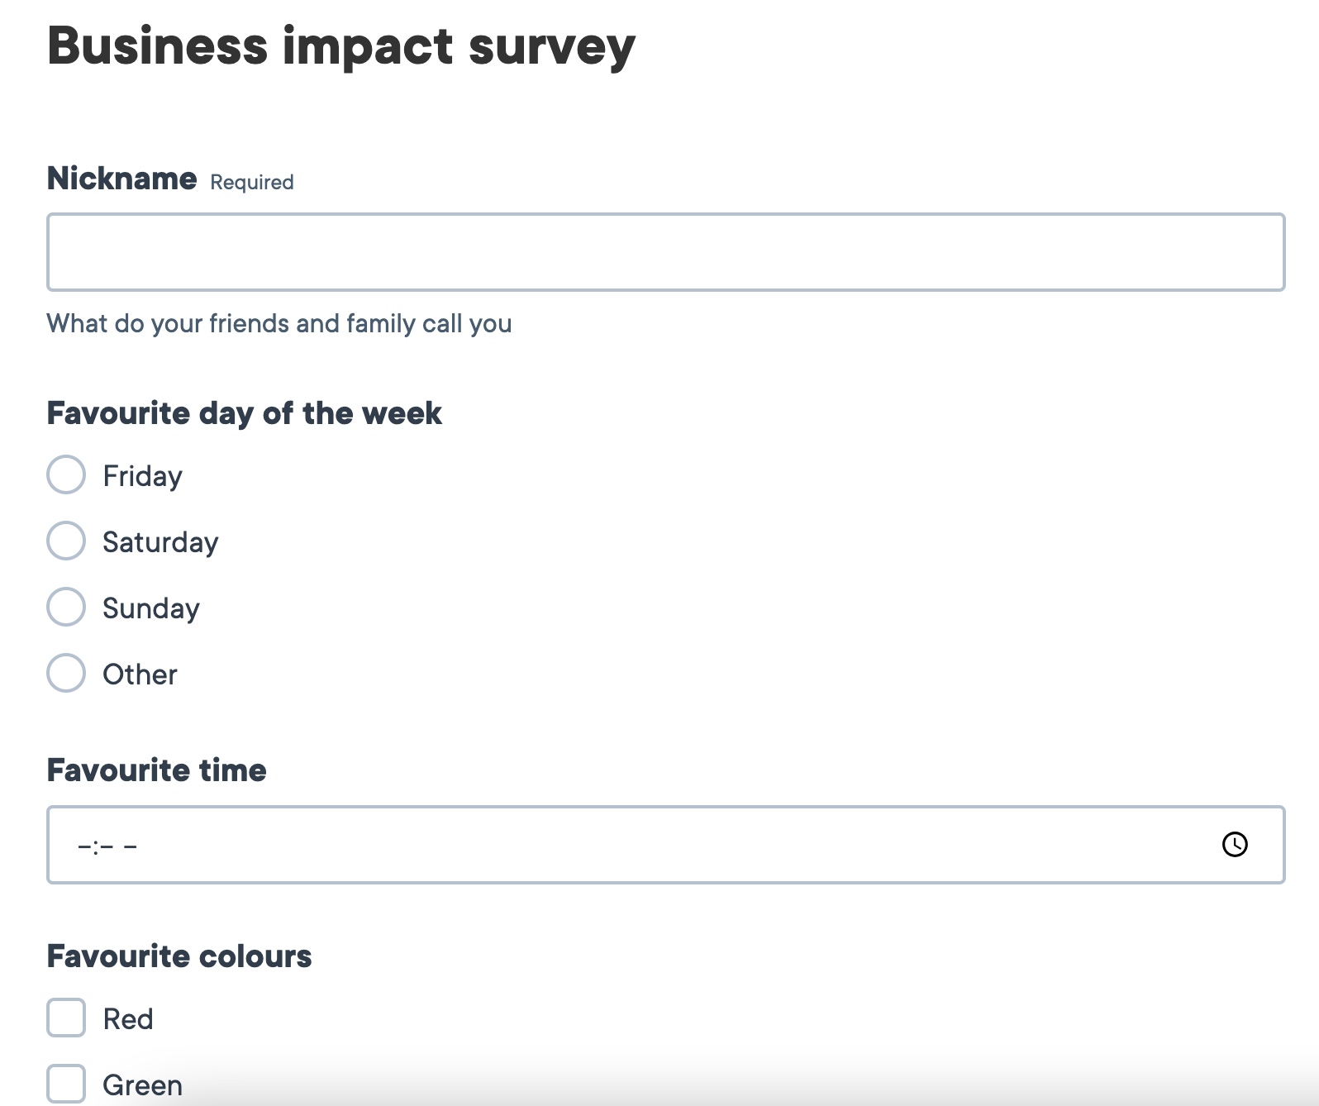Image resolution: width=1319 pixels, height=1106 pixels.
Task: Focus the hours segment of Favourite time
Action: pyautogui.click(x=83, y=846)
